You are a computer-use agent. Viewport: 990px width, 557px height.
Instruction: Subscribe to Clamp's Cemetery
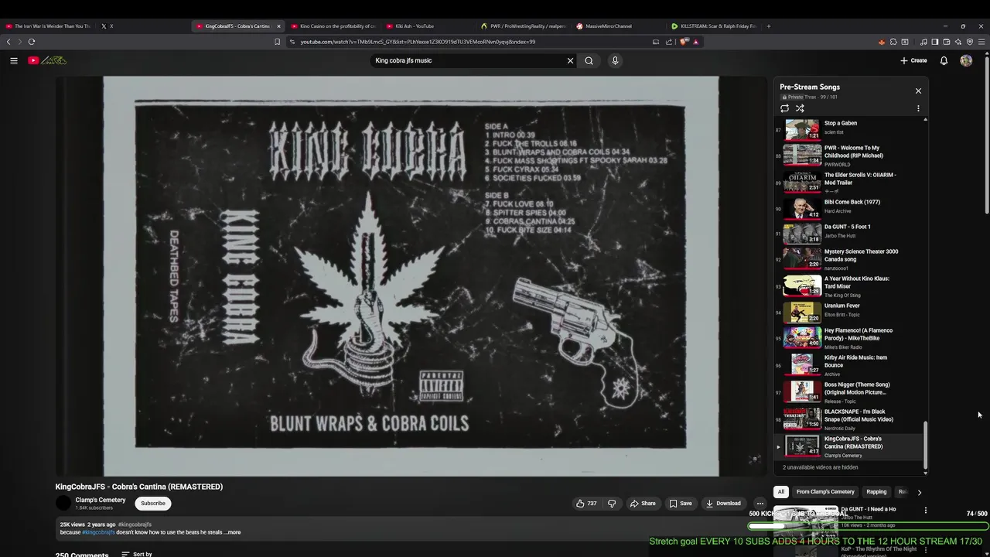[x=152, y=503]
